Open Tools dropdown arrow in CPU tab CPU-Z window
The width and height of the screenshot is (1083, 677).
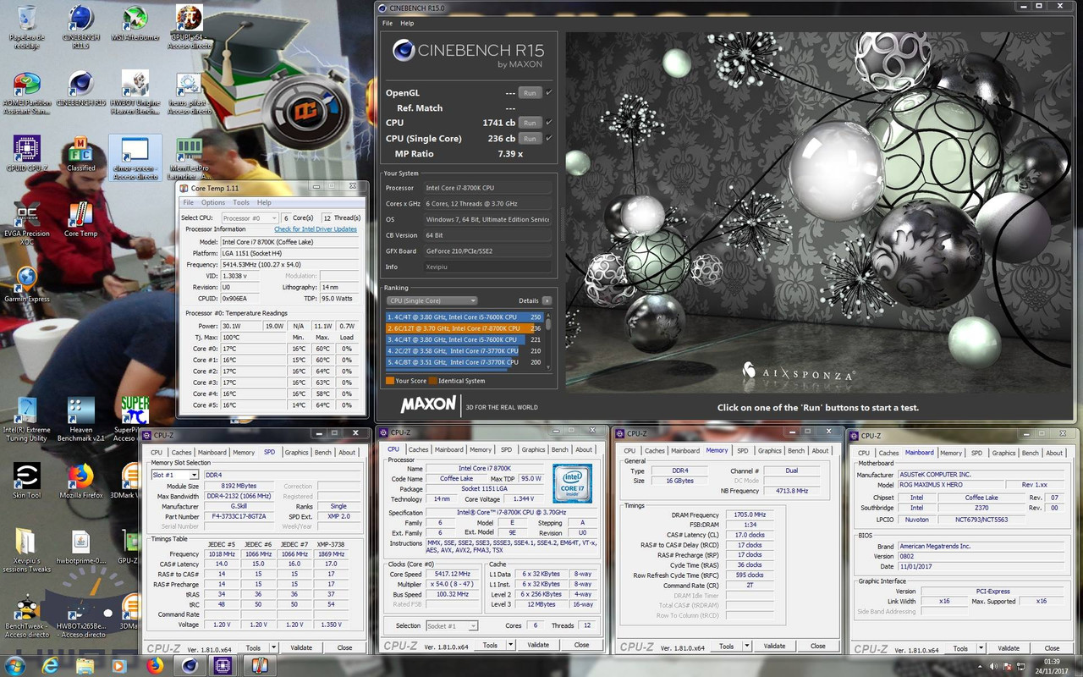point(509,645)
